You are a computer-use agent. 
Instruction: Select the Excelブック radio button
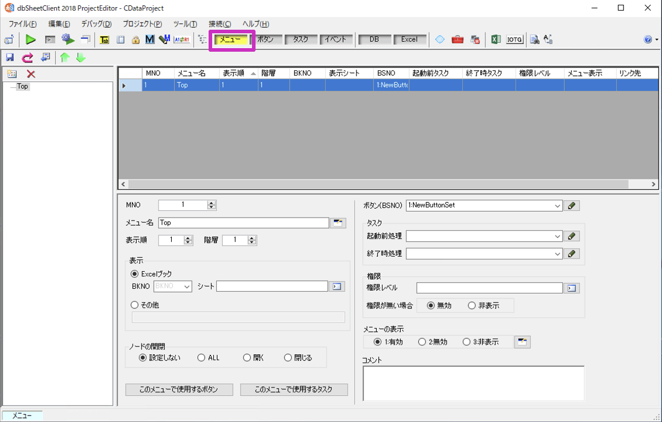[x=134, y=274]
